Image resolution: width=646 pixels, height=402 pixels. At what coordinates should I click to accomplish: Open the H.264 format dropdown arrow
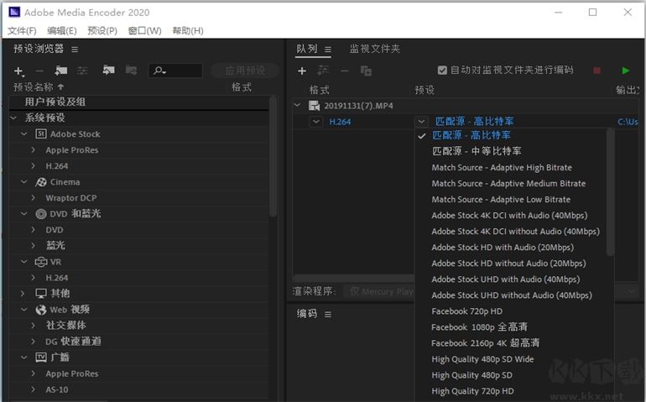click(315, 122)
